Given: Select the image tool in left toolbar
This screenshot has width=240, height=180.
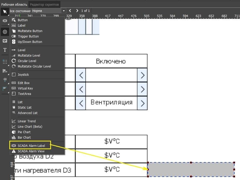Looking at the screenshot, I should pyautogui.click(x=5, y=41).
